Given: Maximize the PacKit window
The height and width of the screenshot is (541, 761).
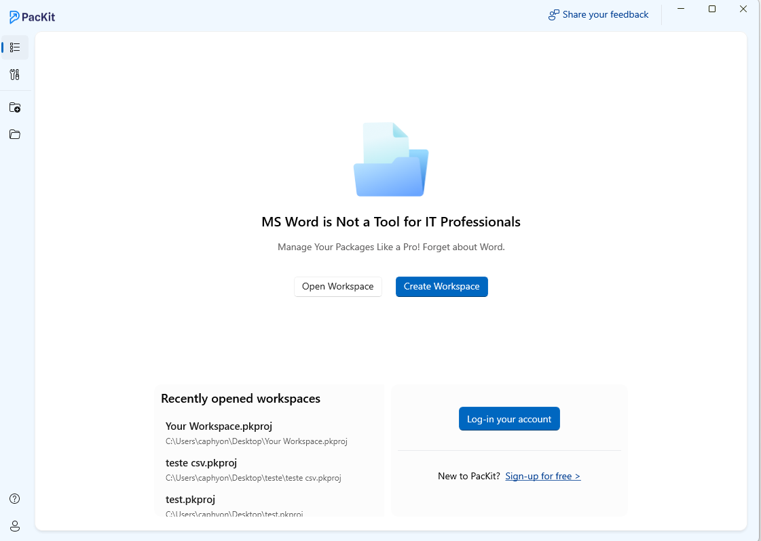Looking at the screenshot, I should click(x=712, y=9).
